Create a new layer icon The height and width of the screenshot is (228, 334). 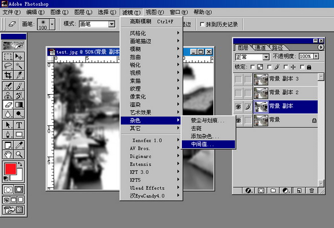(299, 191)
